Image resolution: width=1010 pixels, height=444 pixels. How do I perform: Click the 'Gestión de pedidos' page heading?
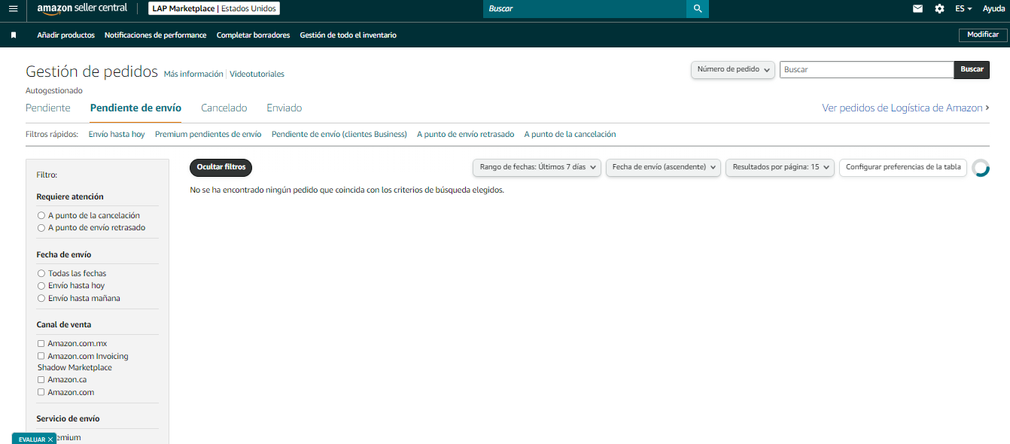point(92,71)
